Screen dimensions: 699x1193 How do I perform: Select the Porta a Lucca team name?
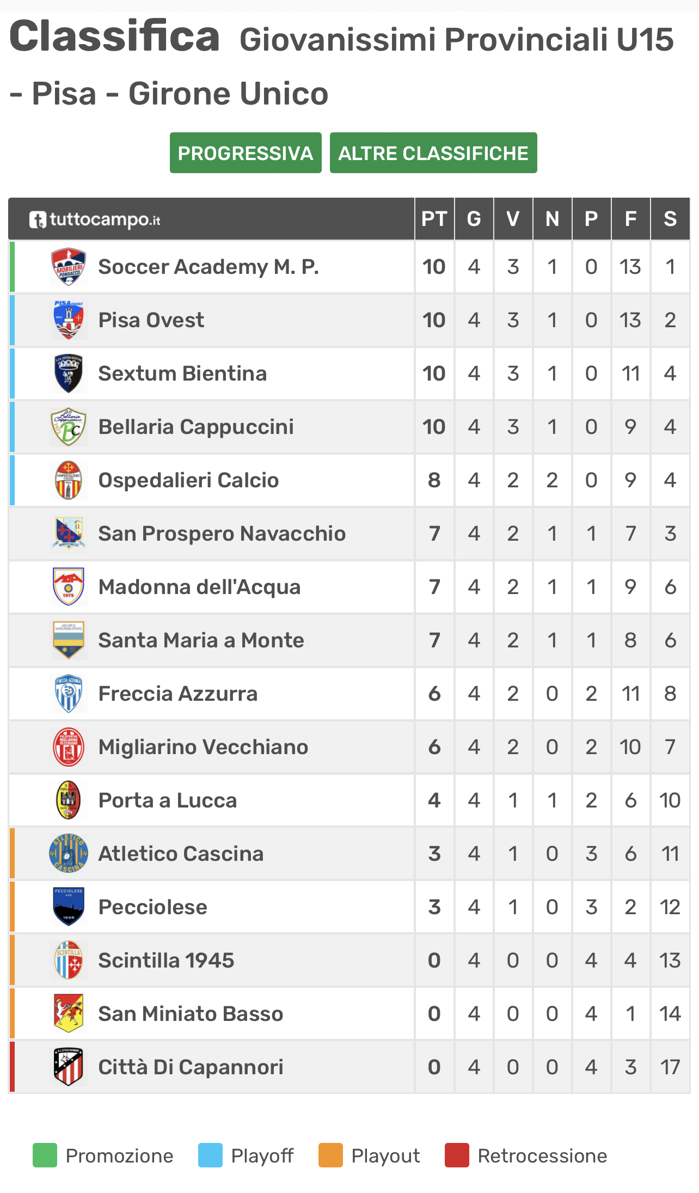(168, 800)
